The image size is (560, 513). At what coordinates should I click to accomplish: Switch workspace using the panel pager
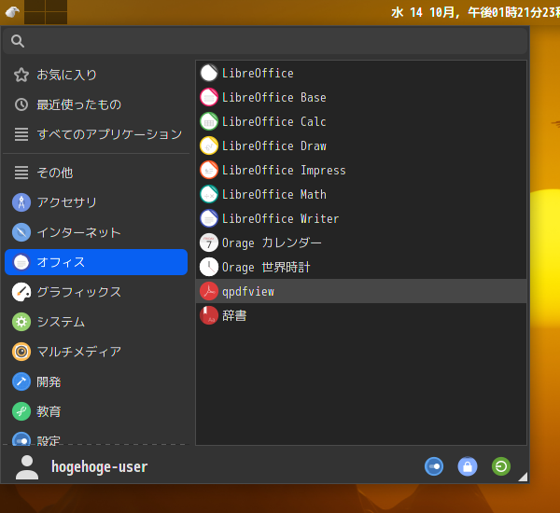point(46,12)
